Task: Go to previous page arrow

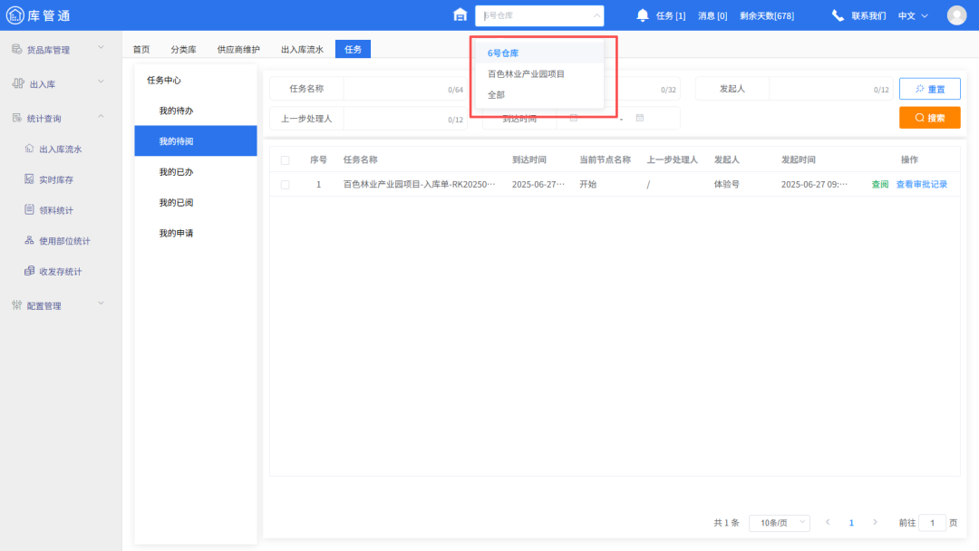Action: [x=828, y=522]
